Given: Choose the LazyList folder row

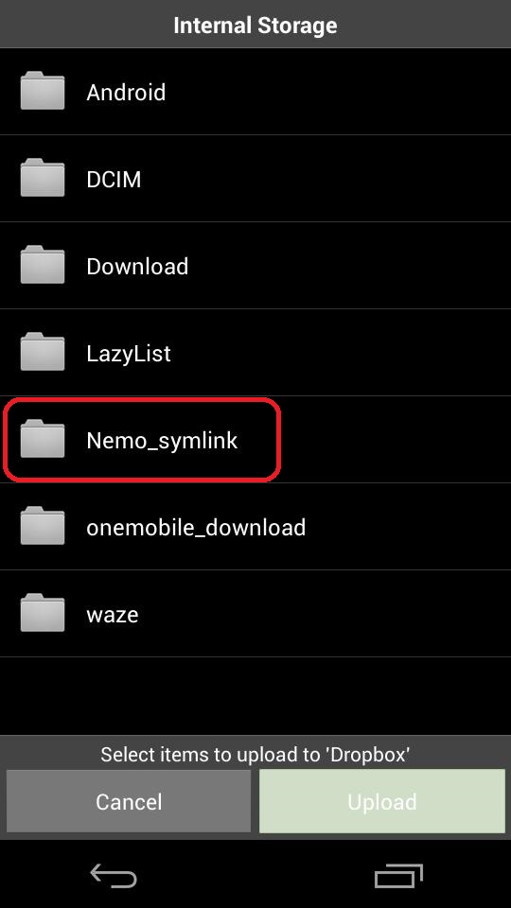Looking at the screenshot, I should coord(255,353).
